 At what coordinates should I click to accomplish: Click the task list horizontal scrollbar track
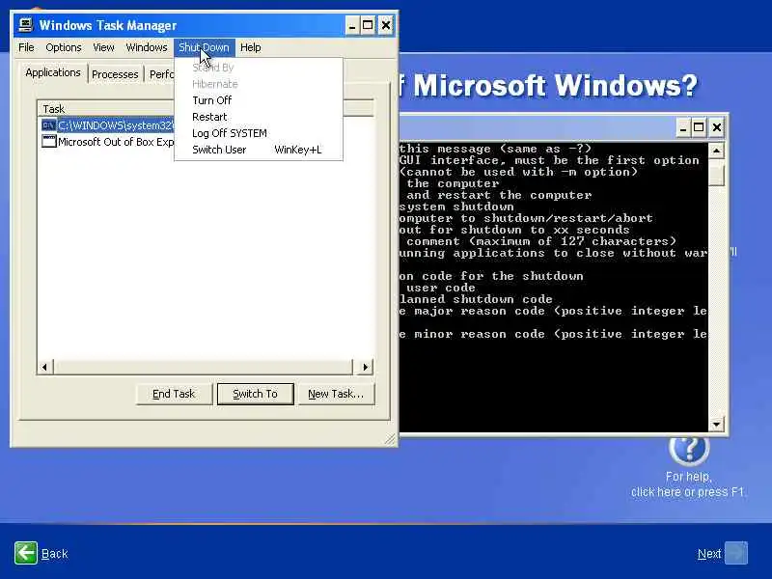[203, 367]
